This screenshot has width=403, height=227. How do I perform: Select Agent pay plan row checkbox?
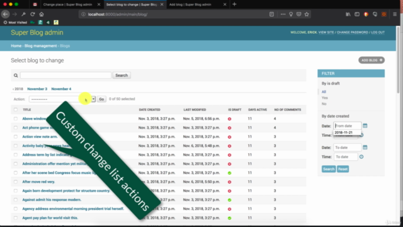pyautogui.click(x=16, y=218)
